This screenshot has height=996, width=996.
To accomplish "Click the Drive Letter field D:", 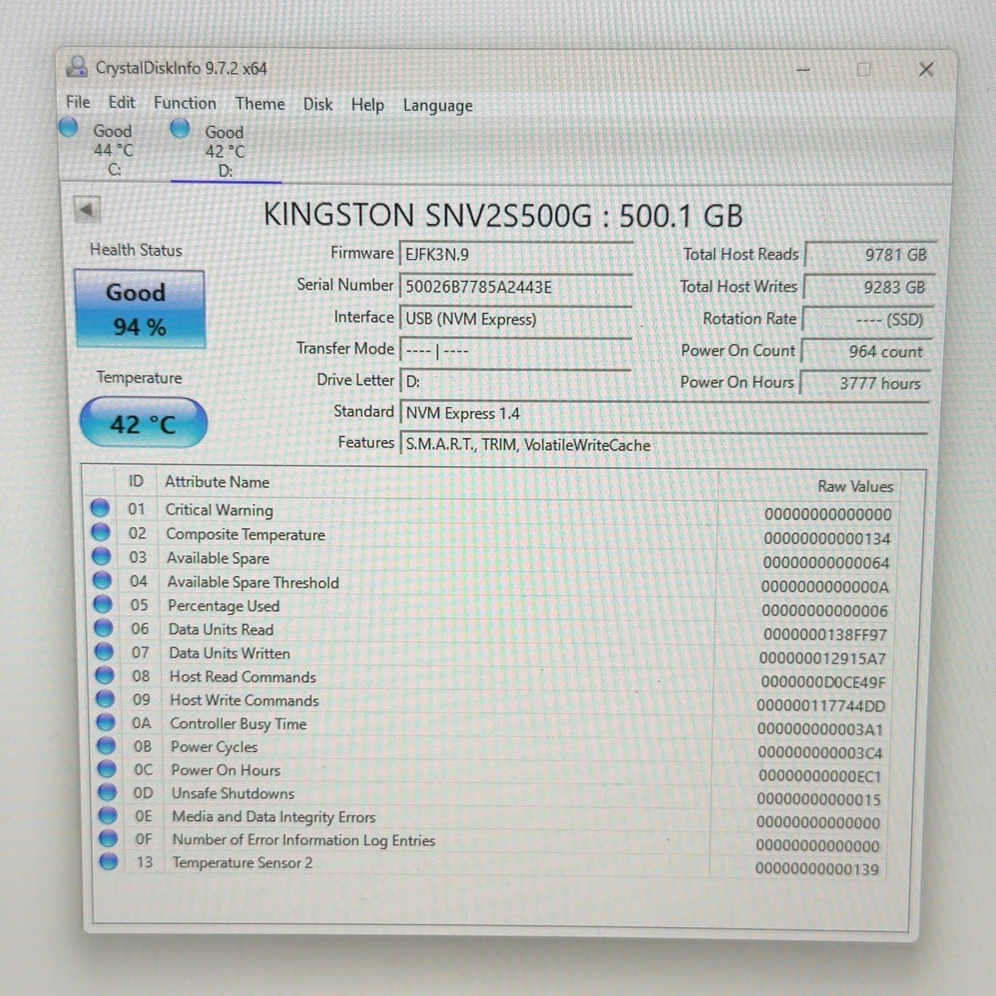I will [515, 383].
